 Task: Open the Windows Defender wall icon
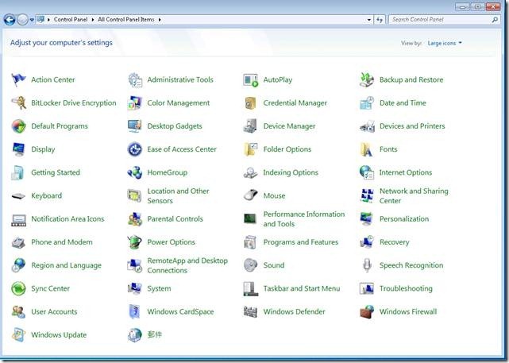coord(251,311)
